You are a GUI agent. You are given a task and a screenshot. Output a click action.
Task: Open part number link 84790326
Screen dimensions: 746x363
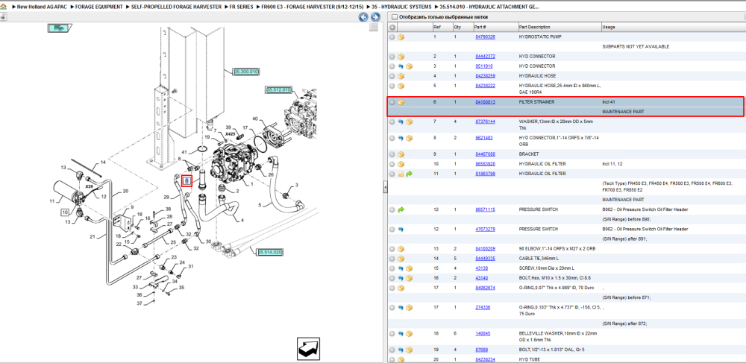pos(486,37)
